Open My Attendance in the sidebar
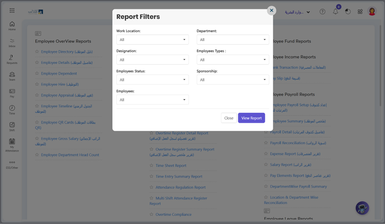The width and height of the screenshot is (385, 224). coord(12,144)
